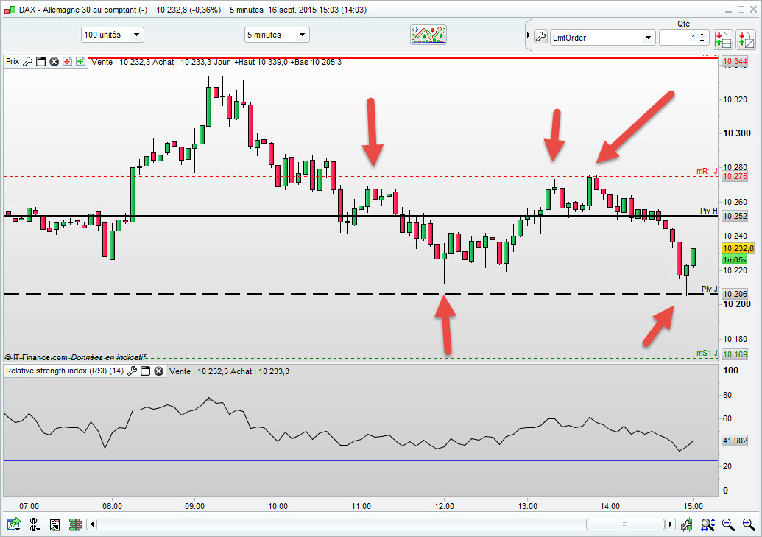762x537 pixels.
Task: Click the 'Prix' panel label
Action: pyautogui.click(x=13, y=61)
